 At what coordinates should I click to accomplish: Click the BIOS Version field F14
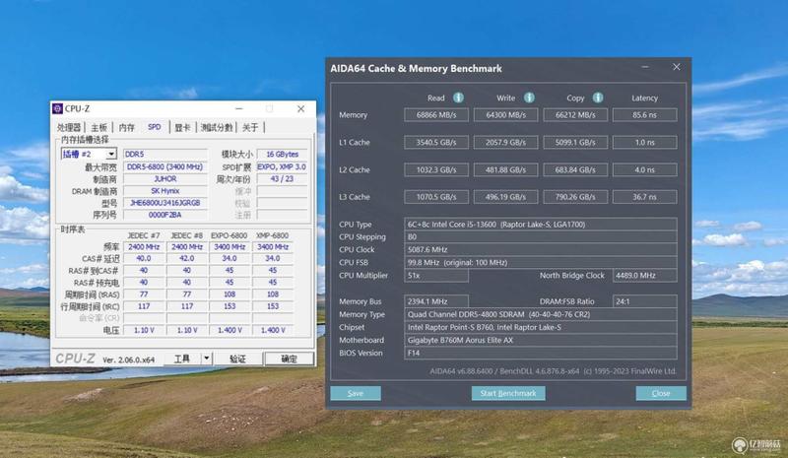(x=541, y=353)
